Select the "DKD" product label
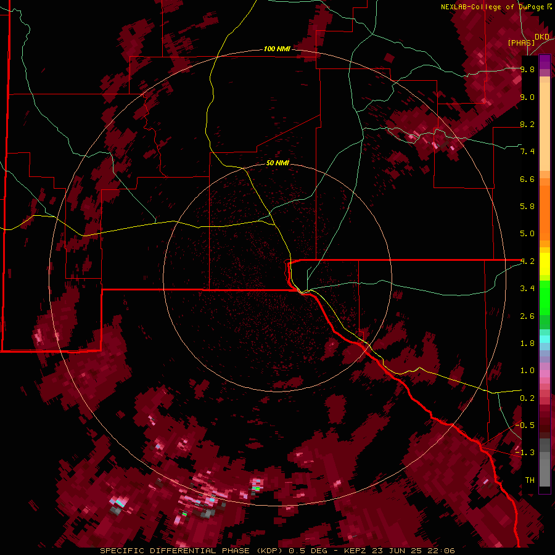 point(542,37)
